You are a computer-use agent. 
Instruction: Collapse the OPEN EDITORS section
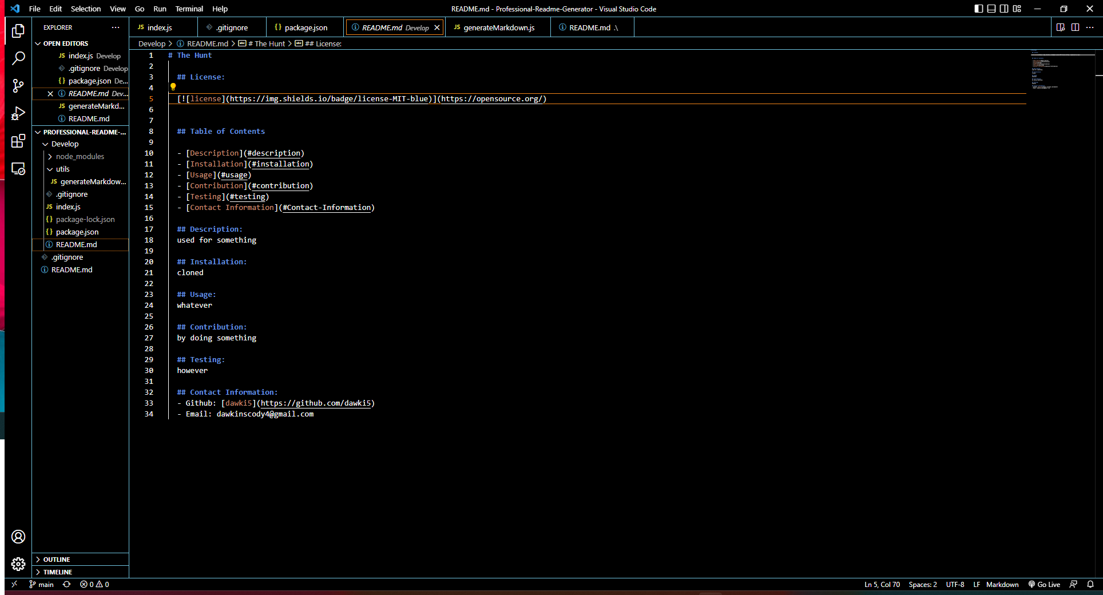pos(63,43)
